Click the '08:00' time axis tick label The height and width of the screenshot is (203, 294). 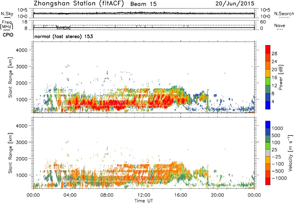coord(107,195)
